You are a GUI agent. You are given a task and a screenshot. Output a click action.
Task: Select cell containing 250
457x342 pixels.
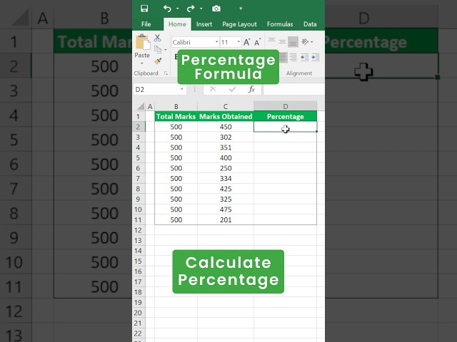coord(226,168)
